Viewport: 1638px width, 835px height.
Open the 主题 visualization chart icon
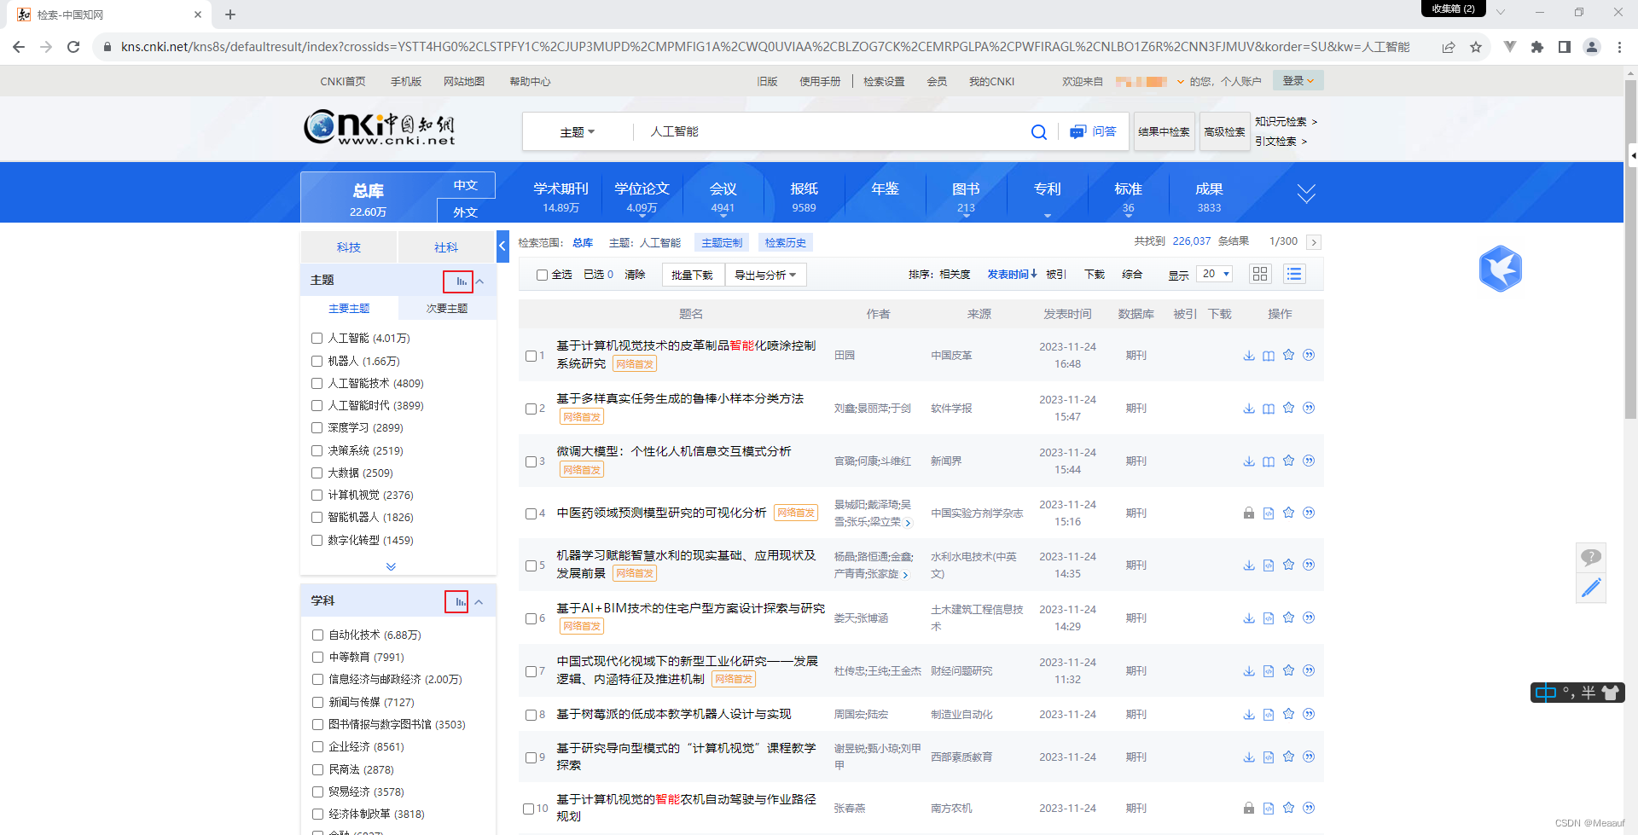[x=461, y=281]
